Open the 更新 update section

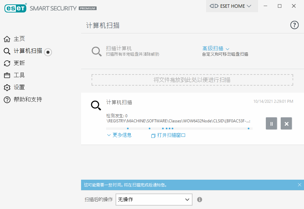(x=19, y=63)
